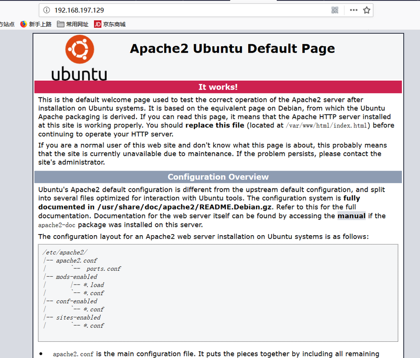Click the apache2-doc package name
The width and height of the screenshot is (420, 358).
[57, 225]
